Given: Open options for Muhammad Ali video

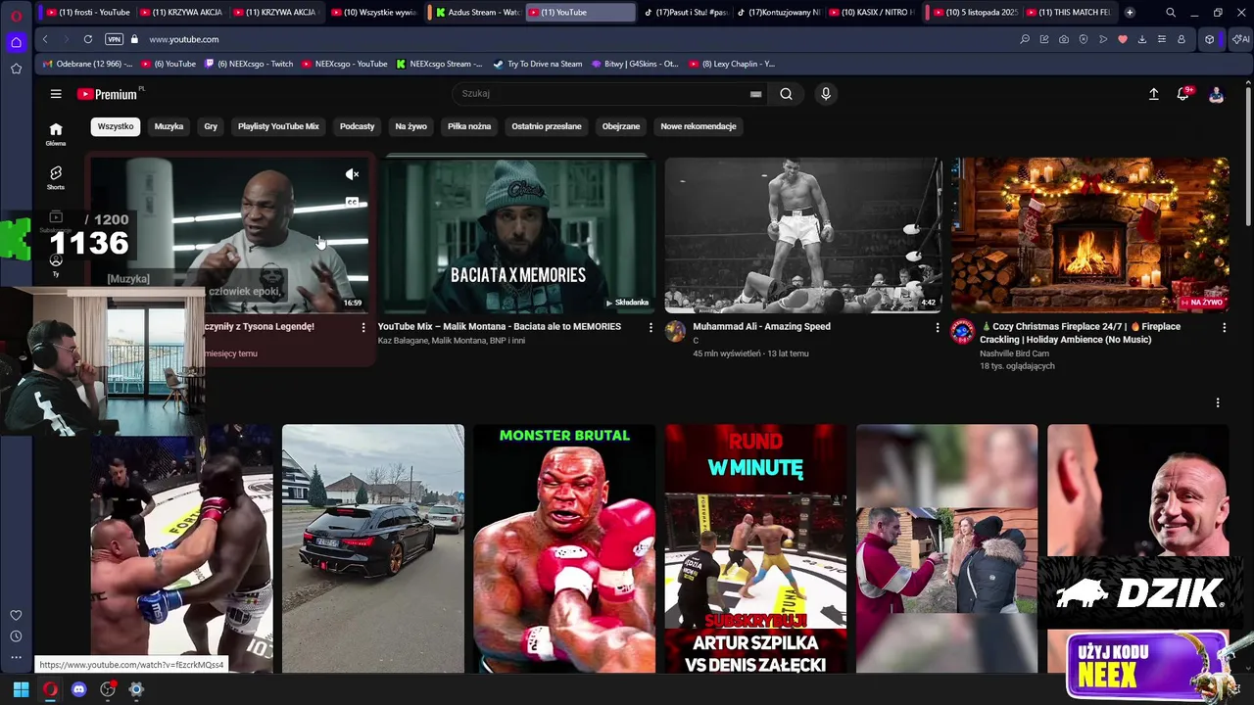Looking at the screenshot, I should coord(937,327).
